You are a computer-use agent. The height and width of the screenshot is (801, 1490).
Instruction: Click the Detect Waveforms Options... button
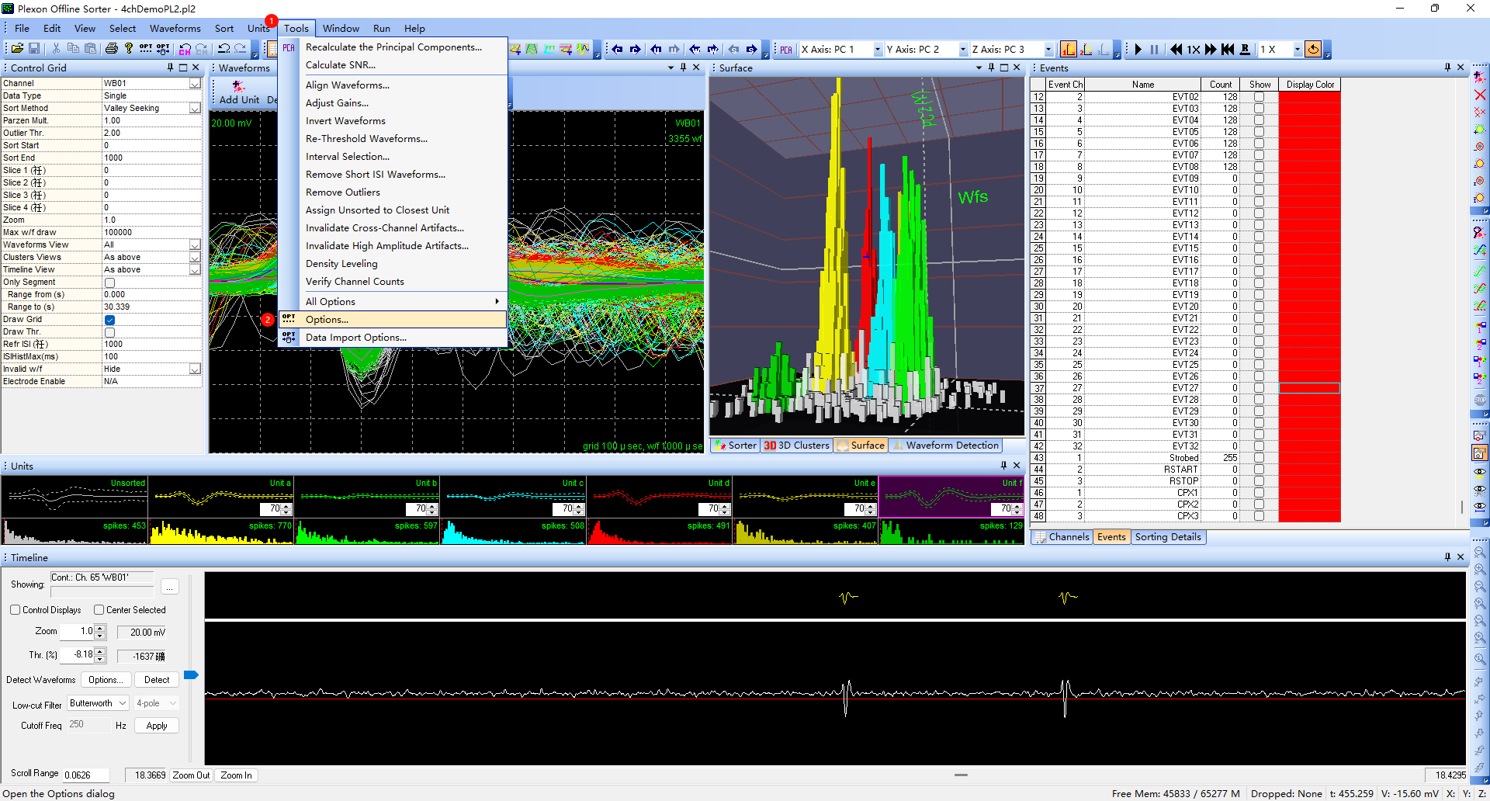(x=106, y=680)
